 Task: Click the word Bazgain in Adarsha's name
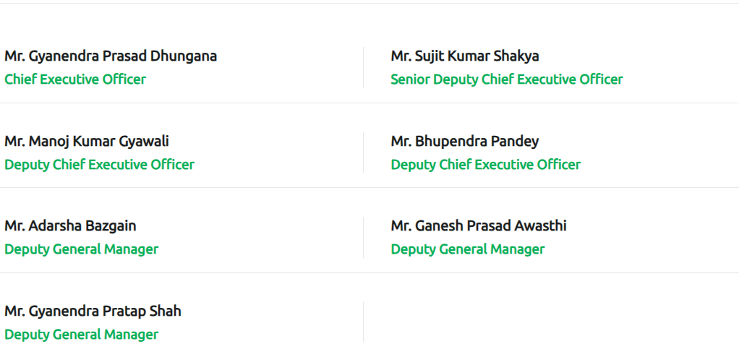tap(111, 226)
